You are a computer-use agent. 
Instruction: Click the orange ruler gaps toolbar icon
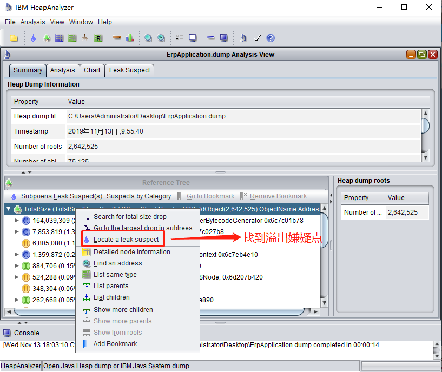tap(117, 37)
